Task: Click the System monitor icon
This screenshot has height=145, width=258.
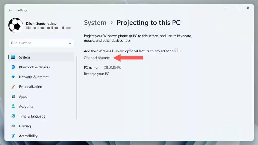Action: coord(13,57)
